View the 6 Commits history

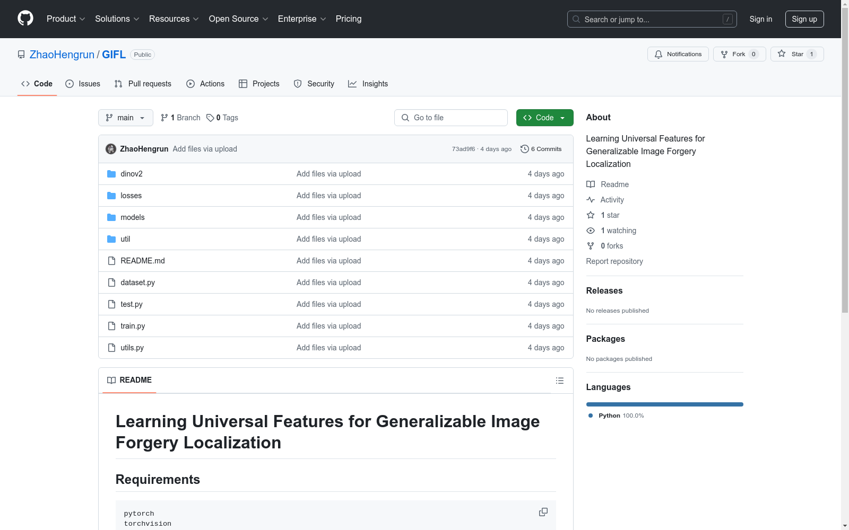pos(541,149)
